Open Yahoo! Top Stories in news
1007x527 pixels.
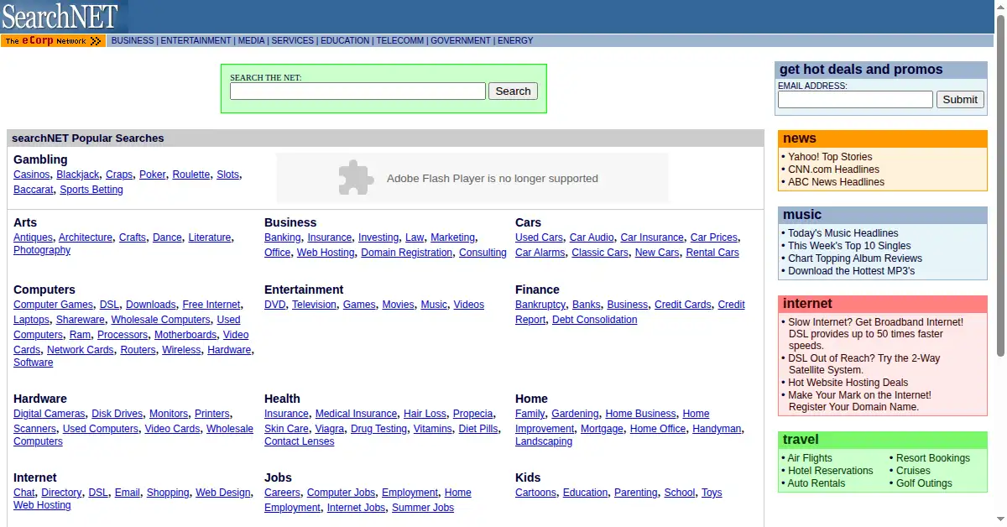[x=830, y=157]
